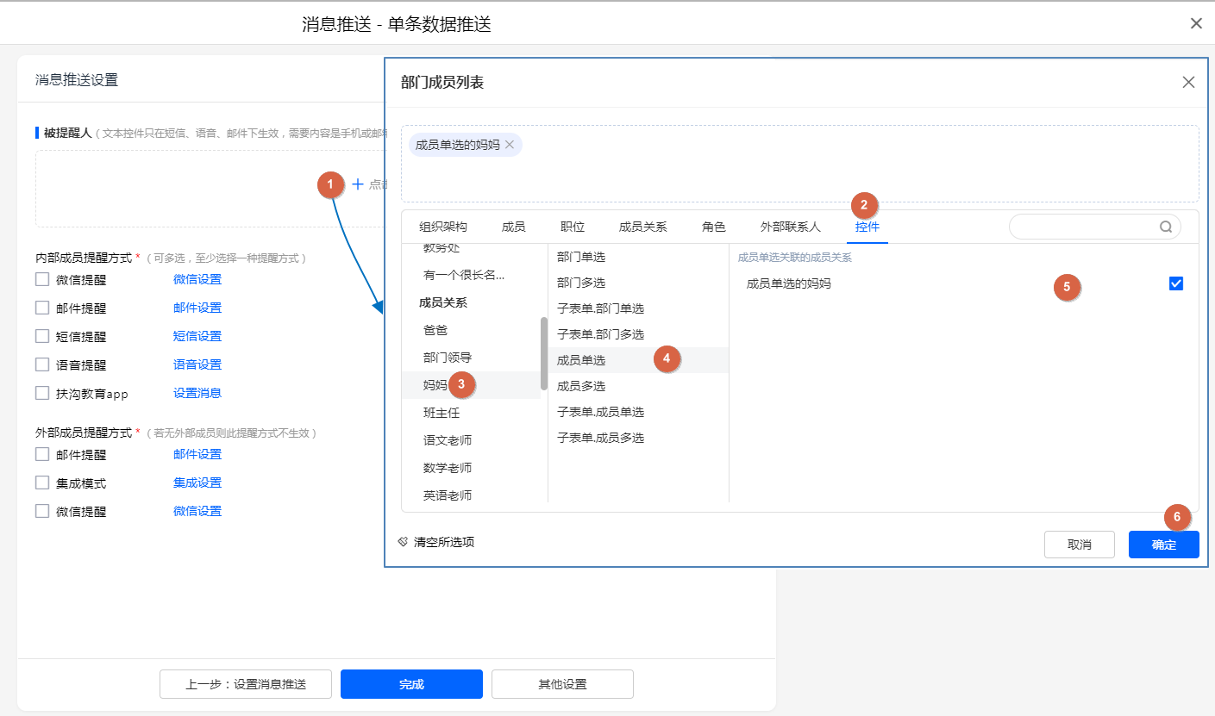This screenshot has width=1215, height=716.
Task: Choose 成员多选 in the control list
Action: coord(581,386)
